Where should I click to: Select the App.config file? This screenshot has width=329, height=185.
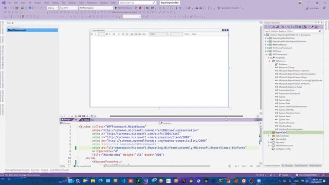pyautogui.click(x=281, y=139)
